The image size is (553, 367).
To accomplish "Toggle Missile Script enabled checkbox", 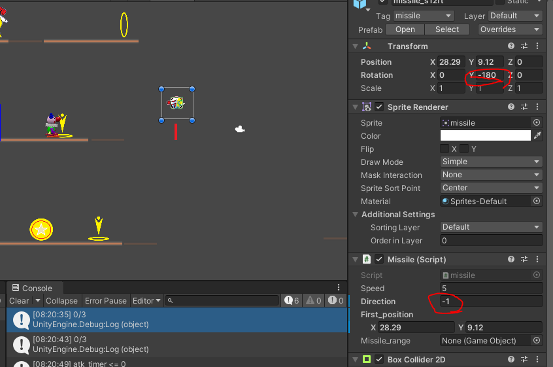I will 379,259.
